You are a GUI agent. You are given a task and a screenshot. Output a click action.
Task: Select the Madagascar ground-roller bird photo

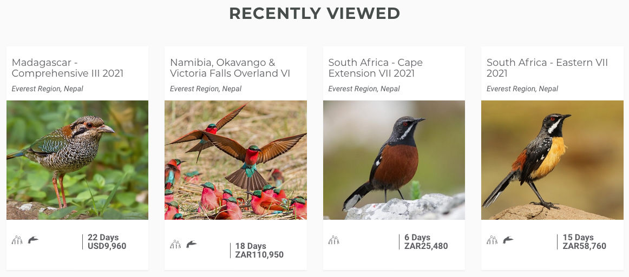pos(77,160)
